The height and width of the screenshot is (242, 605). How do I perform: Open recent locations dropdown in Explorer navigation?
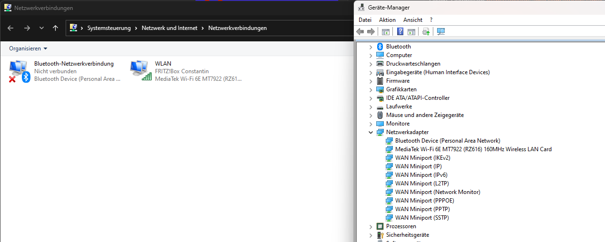pos(41,28)
